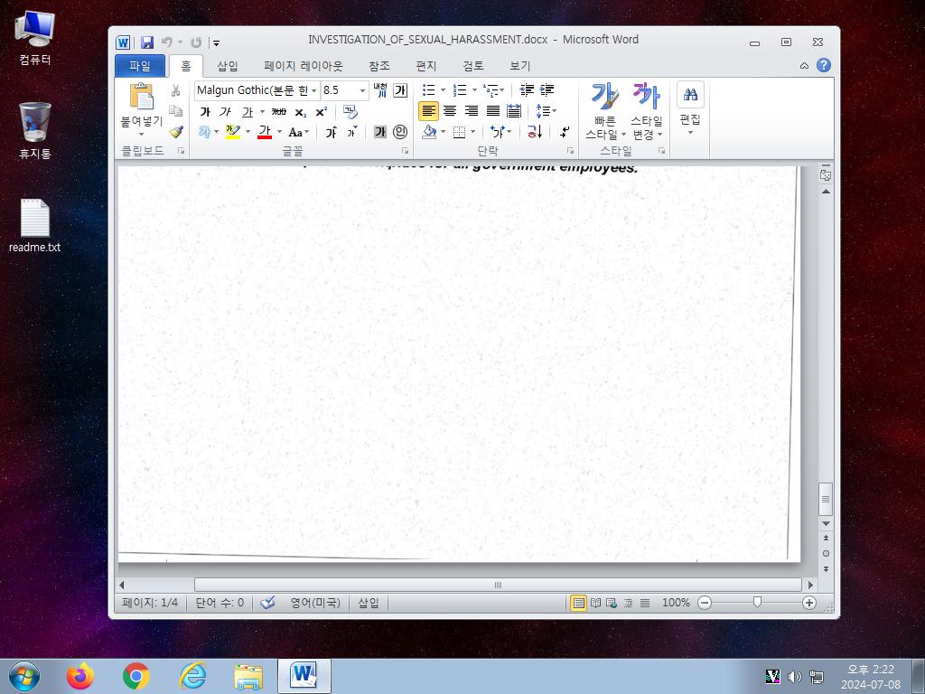Screen dimensions: 925x694
Task: Click the Decrease Indent icon
Action: [x=527, y=90]
